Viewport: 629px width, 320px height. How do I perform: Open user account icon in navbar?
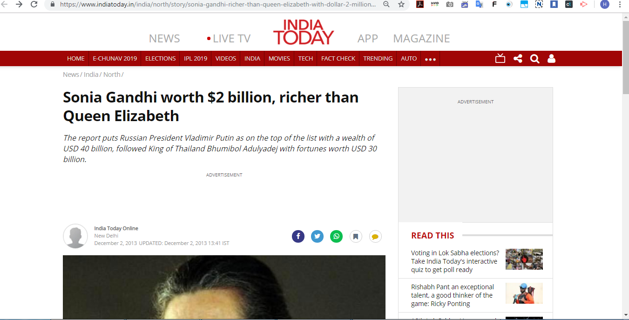tap(551, 59)
